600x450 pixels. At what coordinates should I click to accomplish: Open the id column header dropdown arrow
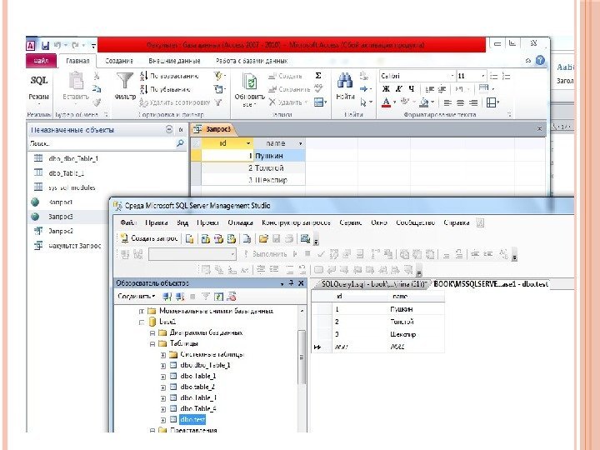tap(248, 143)
